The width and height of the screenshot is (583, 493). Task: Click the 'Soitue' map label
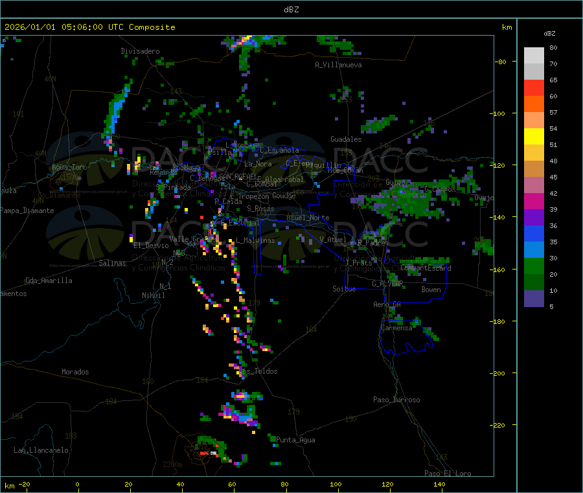pyautogui.click(x=344, y=289)
